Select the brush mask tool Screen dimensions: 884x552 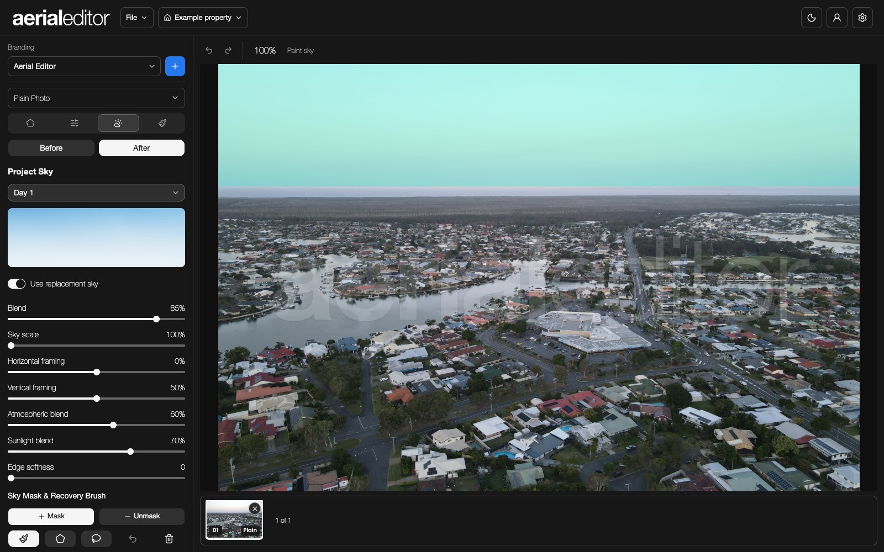coord(24,539)
